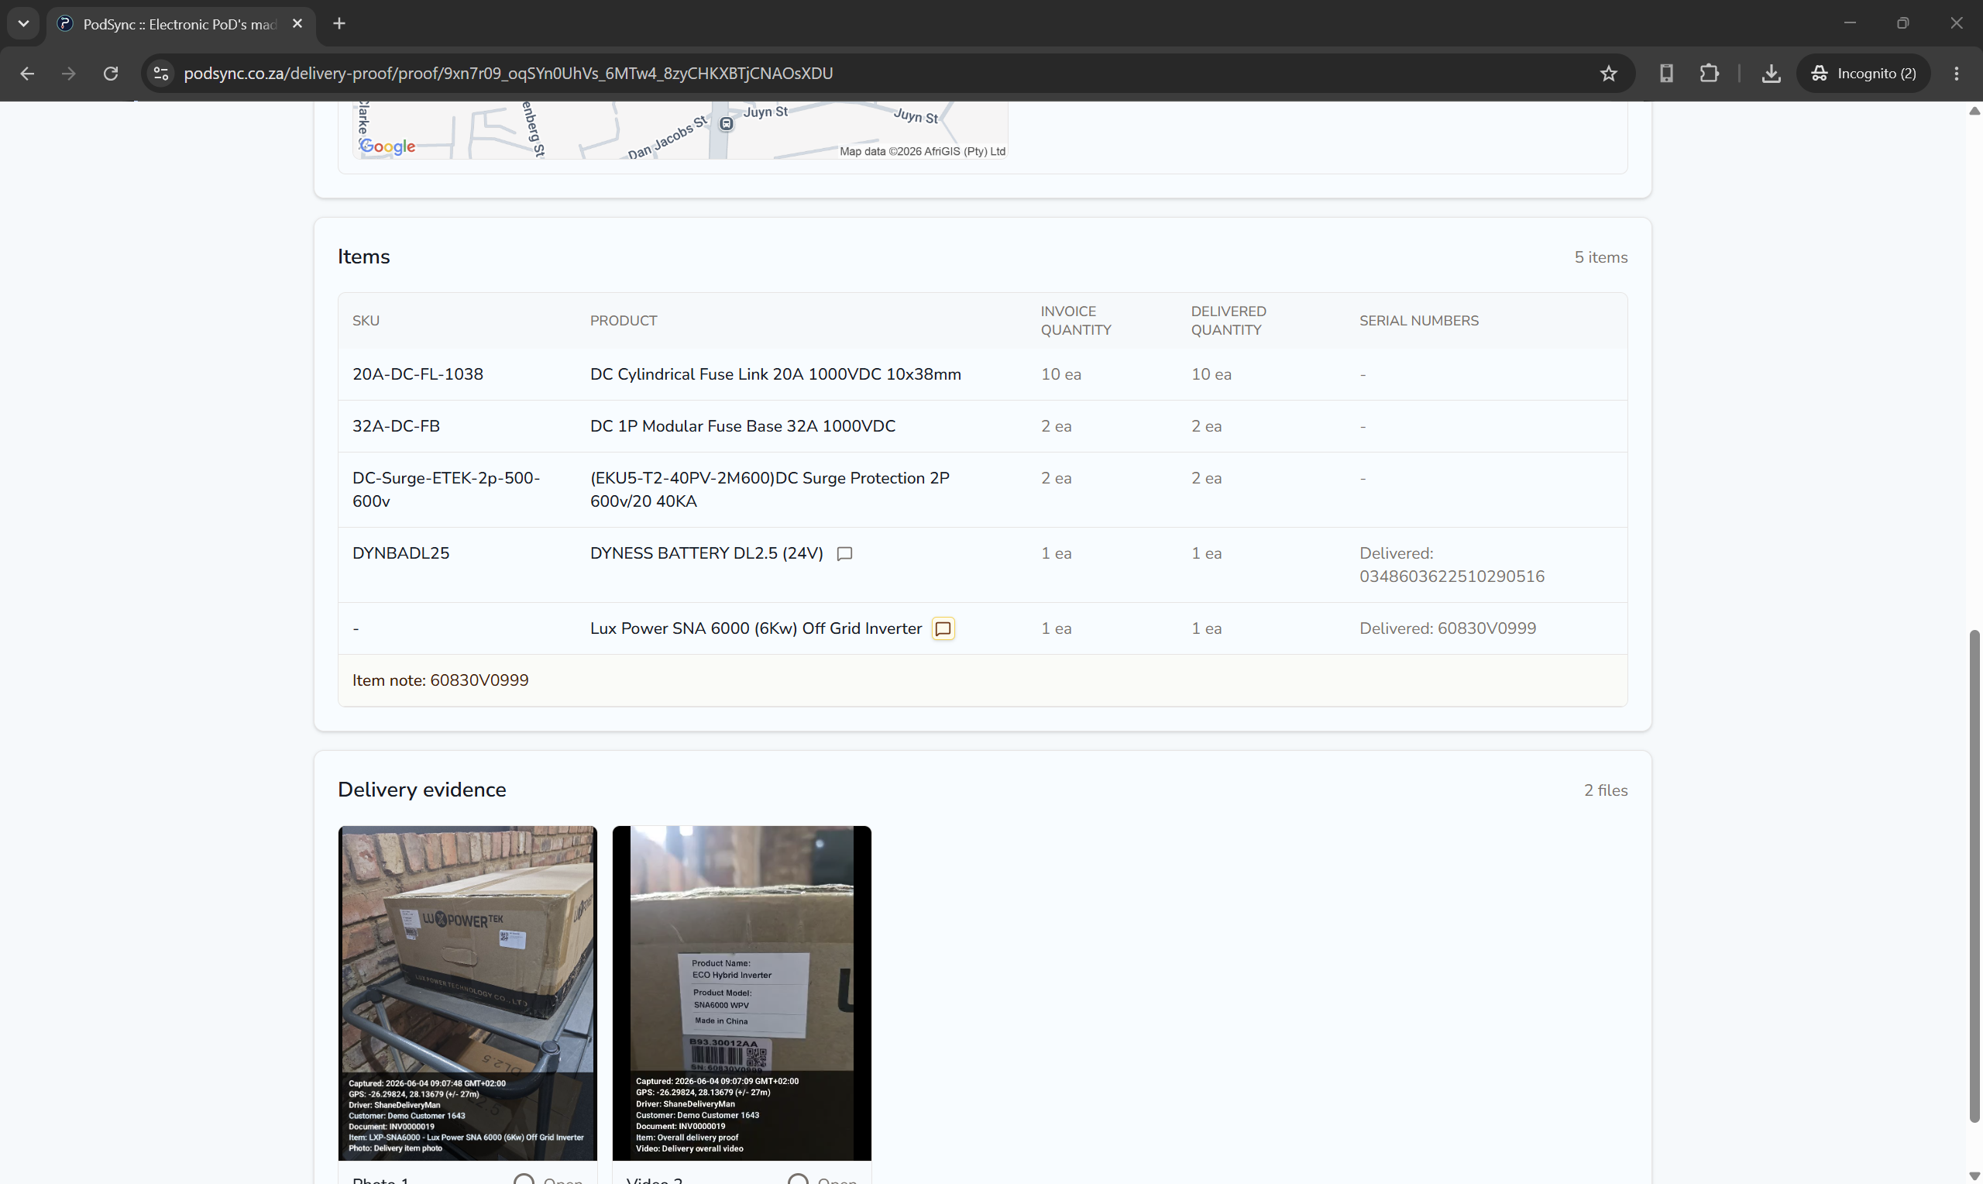
Task: Click the 'DELIVERED QUANTITY' column header
Action: [x=1228, y=321]
